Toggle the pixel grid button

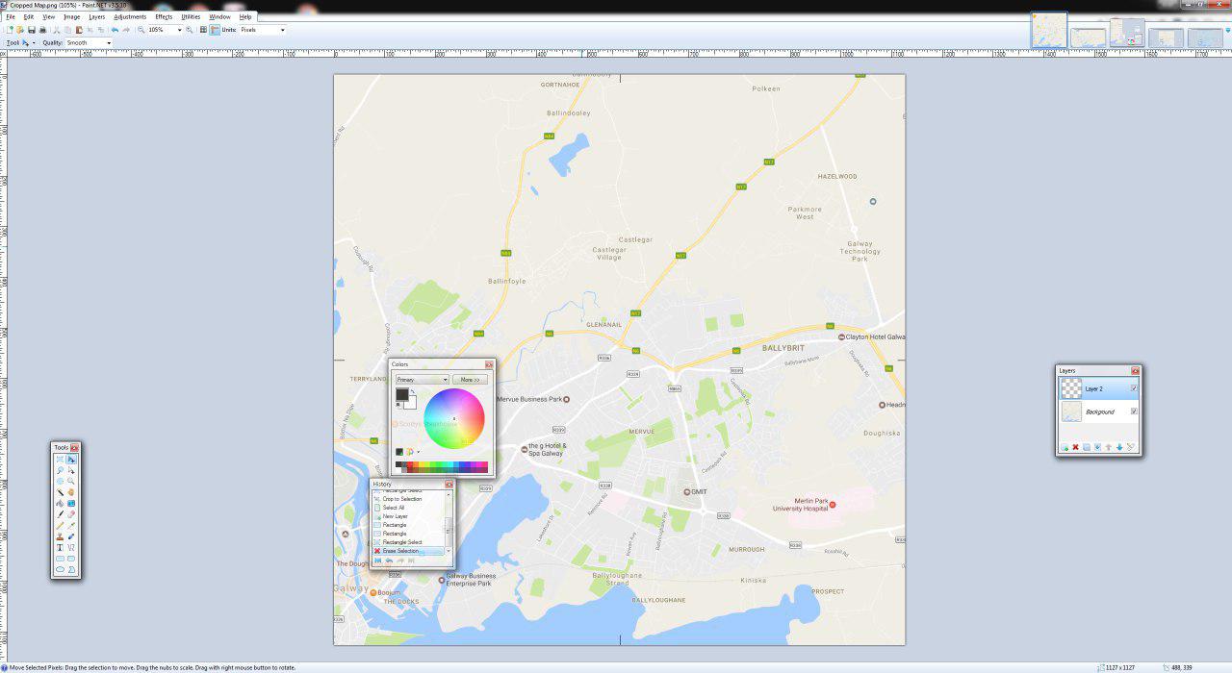coord(203,30)
